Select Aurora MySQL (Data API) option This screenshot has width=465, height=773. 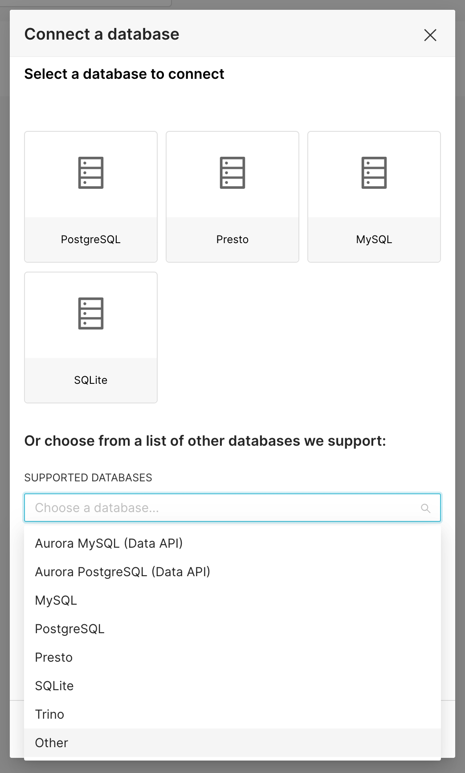point(109,543)
